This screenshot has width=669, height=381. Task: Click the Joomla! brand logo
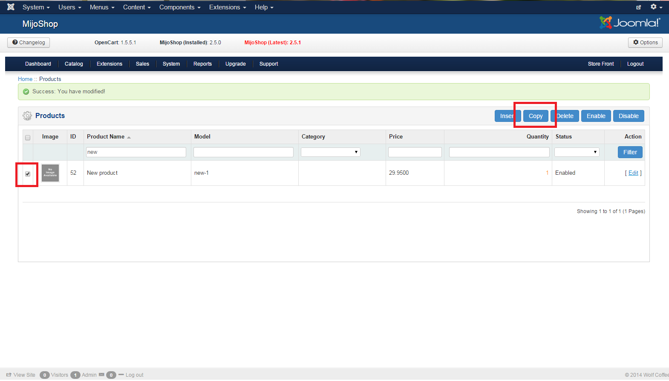(x=630, y=23)
